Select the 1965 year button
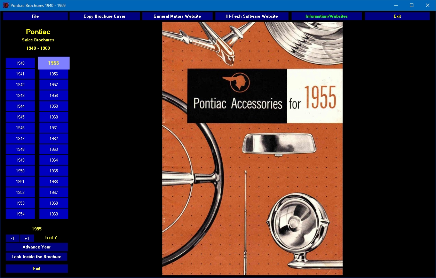Image resolution: width=436 pixels, height=278 pixels. coord(54,171)
